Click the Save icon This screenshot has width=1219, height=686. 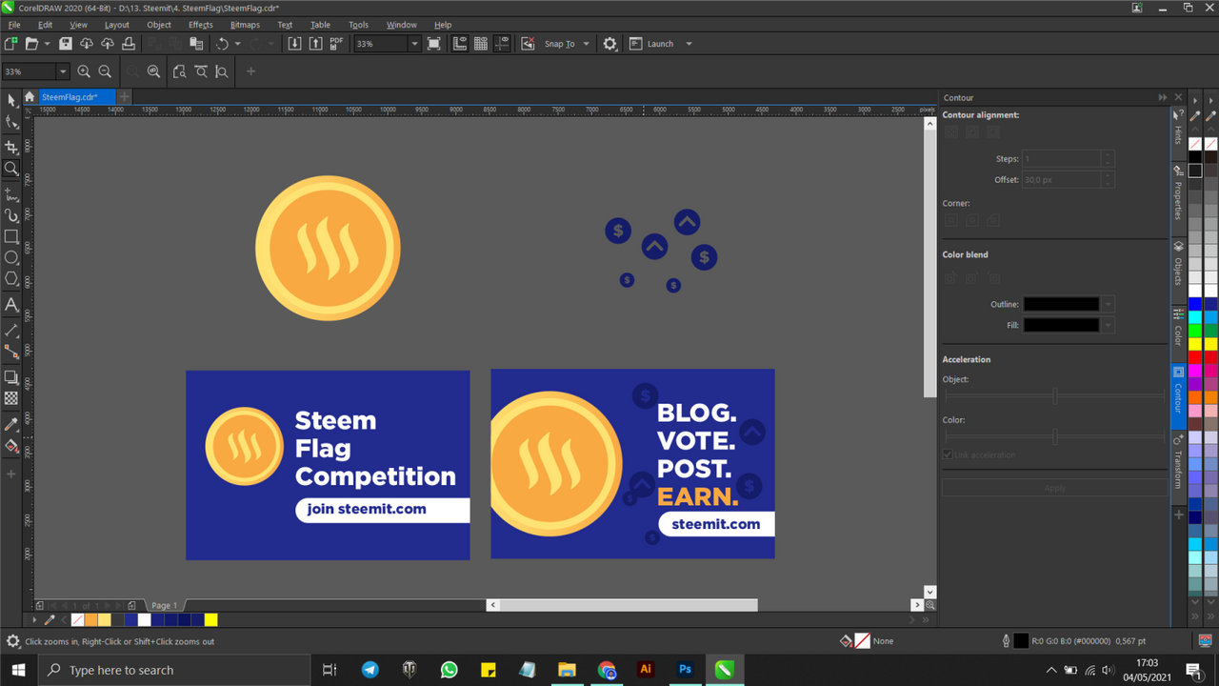coord(66,44)
